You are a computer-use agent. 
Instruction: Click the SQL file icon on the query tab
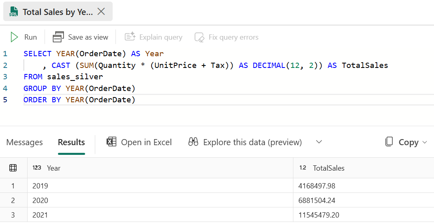[x=13, y=12]
